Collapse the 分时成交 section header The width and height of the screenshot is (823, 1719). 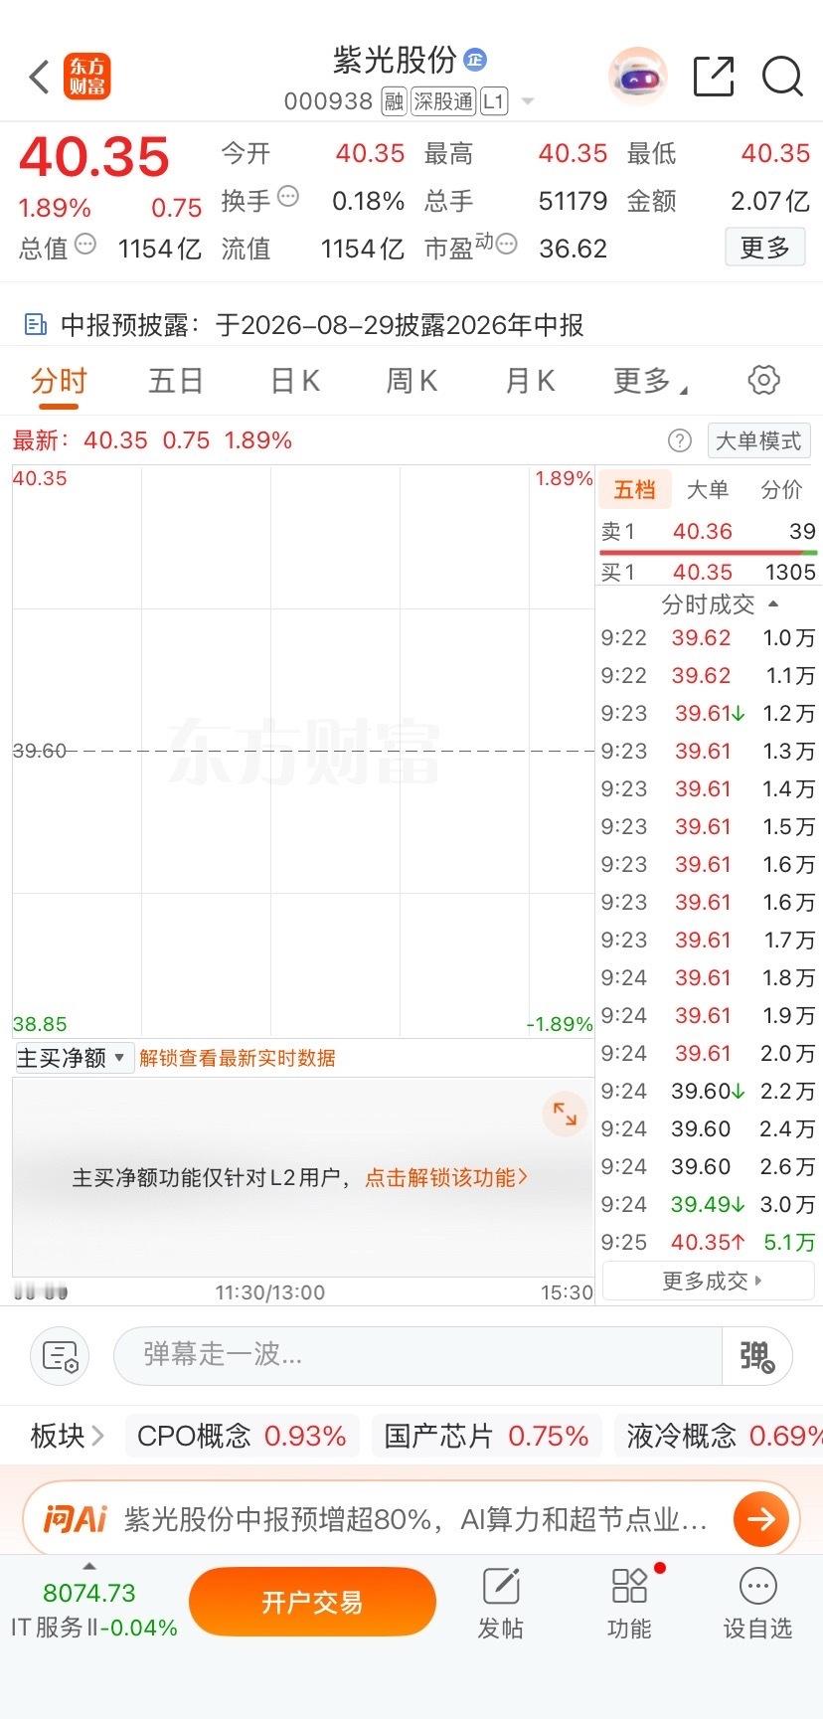click(720, 604)
